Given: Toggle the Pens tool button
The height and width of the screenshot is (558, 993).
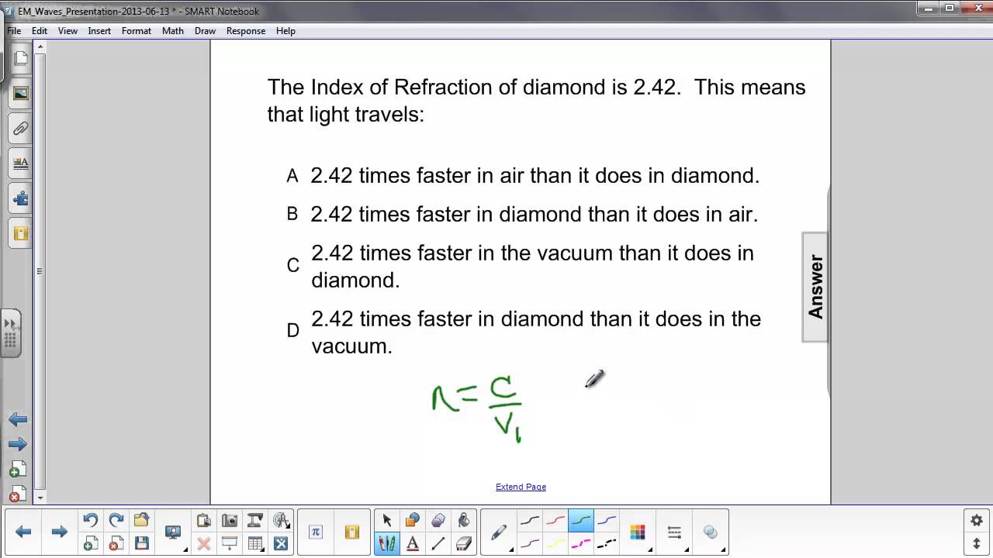Looking at the screenshot, I should click(x=387, y=543).
